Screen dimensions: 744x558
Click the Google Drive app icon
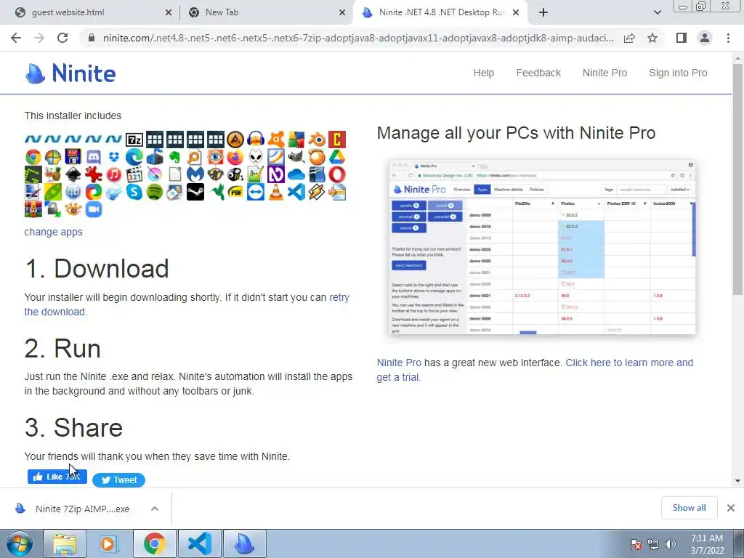pyautogui.click(x=337, y=157)
